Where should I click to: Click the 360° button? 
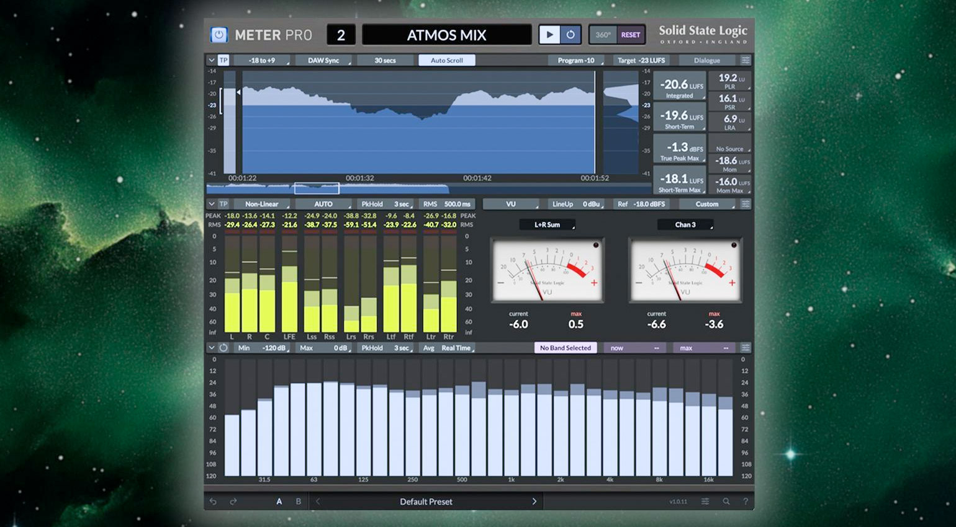coord(602,35)
